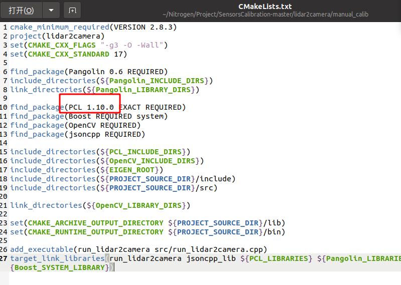Expand the recent files dropdown arrow
401x285 pixels.
click(51, 10)
